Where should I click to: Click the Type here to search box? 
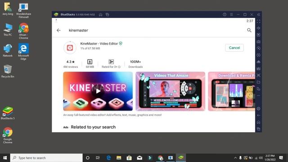(x=46, y=158)
